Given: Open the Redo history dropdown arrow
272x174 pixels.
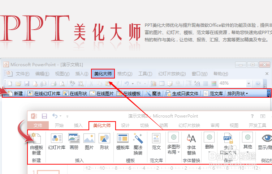Looking at the screenshot, I should point(145,84).
